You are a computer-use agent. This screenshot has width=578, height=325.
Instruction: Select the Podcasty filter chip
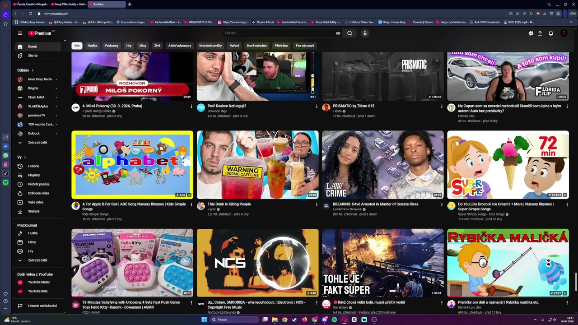coord(112,46)
